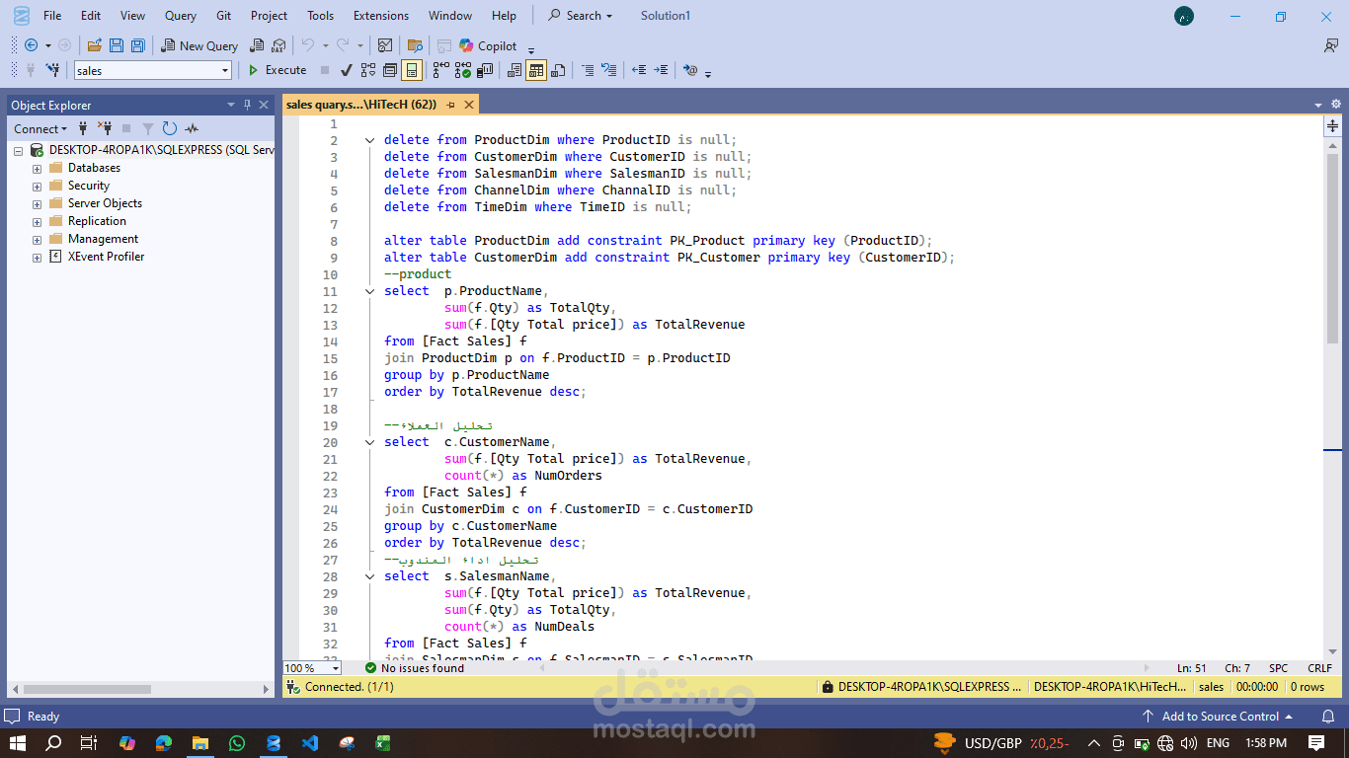1349x758 pixels.
Task: Display the estimated execution plan
Action: pos(368,70)
